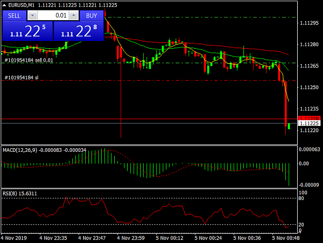
Task: Click the RSI level 20 label
Action: tap(301, 225)
